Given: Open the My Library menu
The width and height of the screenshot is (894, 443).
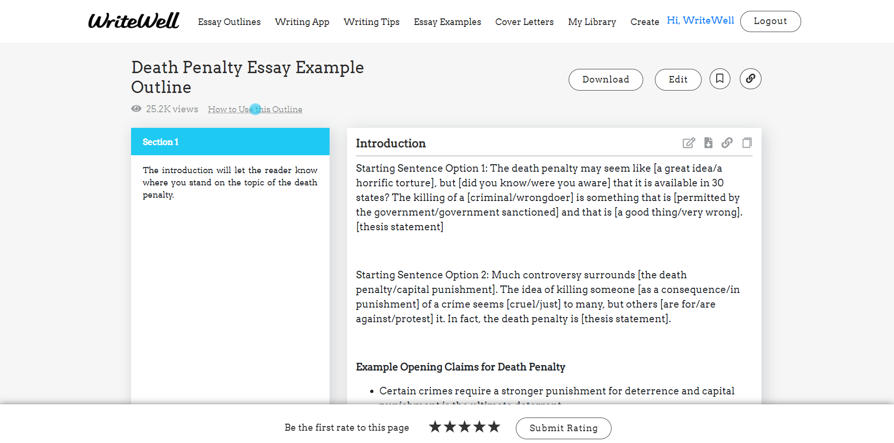Looking at the screenshot, I should pyautogui.click(x=592, y=22).
